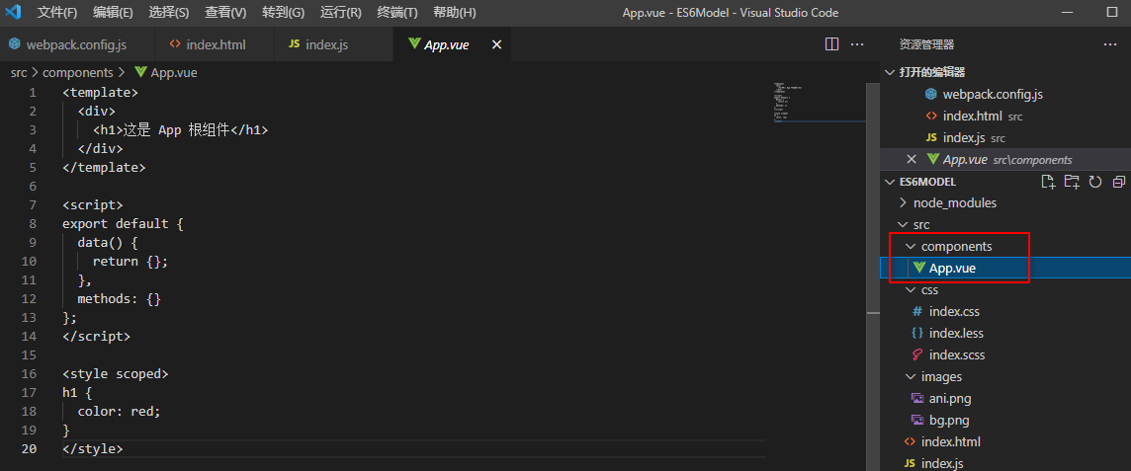Screen dimensions: 1131x471
Task: Open the 选择(S) menu
Action: pos(169,13)
